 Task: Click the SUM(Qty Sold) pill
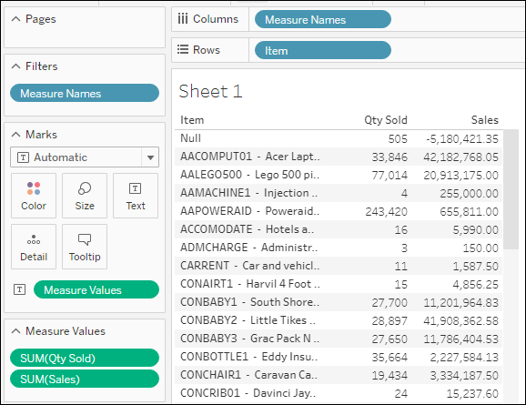(x=85, y=358)
